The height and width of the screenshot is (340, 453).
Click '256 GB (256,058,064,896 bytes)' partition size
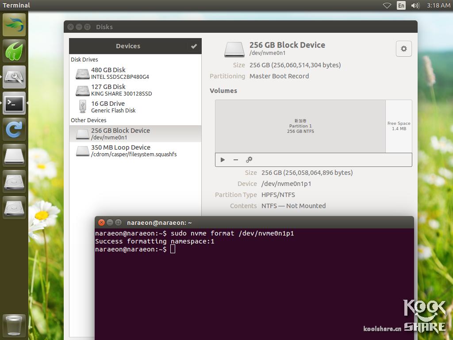tap(307, 173)
